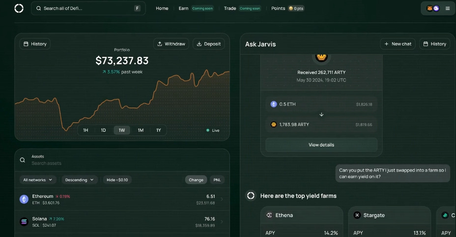Click the search magnifier in top bar

coord(38,8)
